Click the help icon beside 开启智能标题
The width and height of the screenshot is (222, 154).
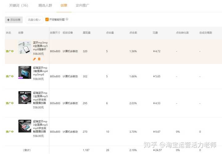coord(67,19)
